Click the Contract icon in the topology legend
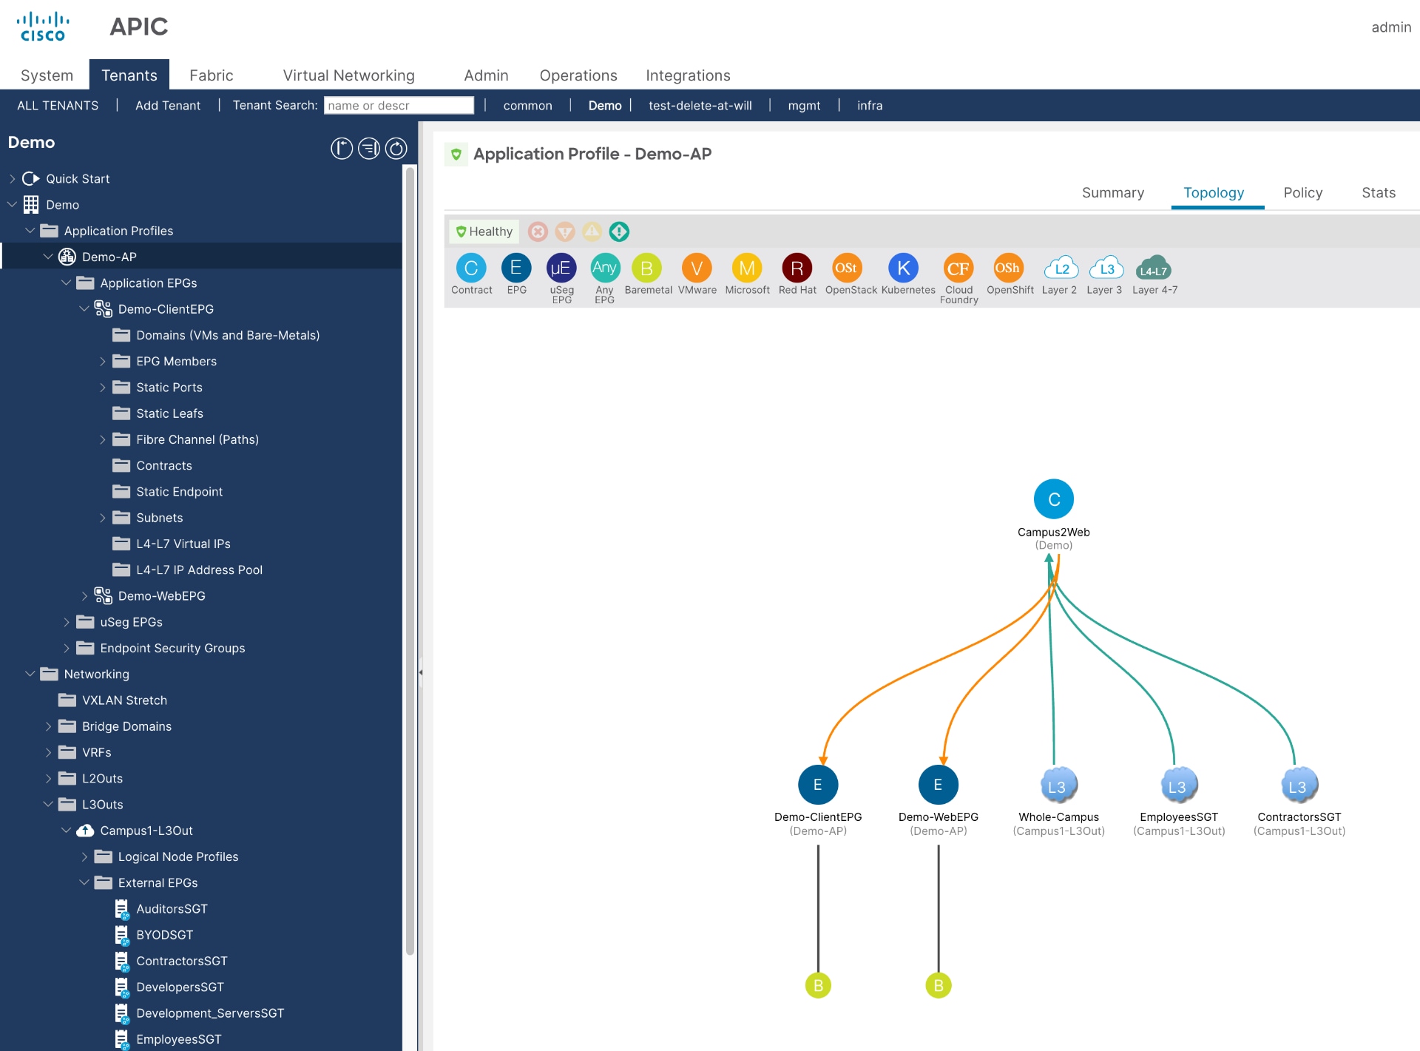 pos(471,268)
